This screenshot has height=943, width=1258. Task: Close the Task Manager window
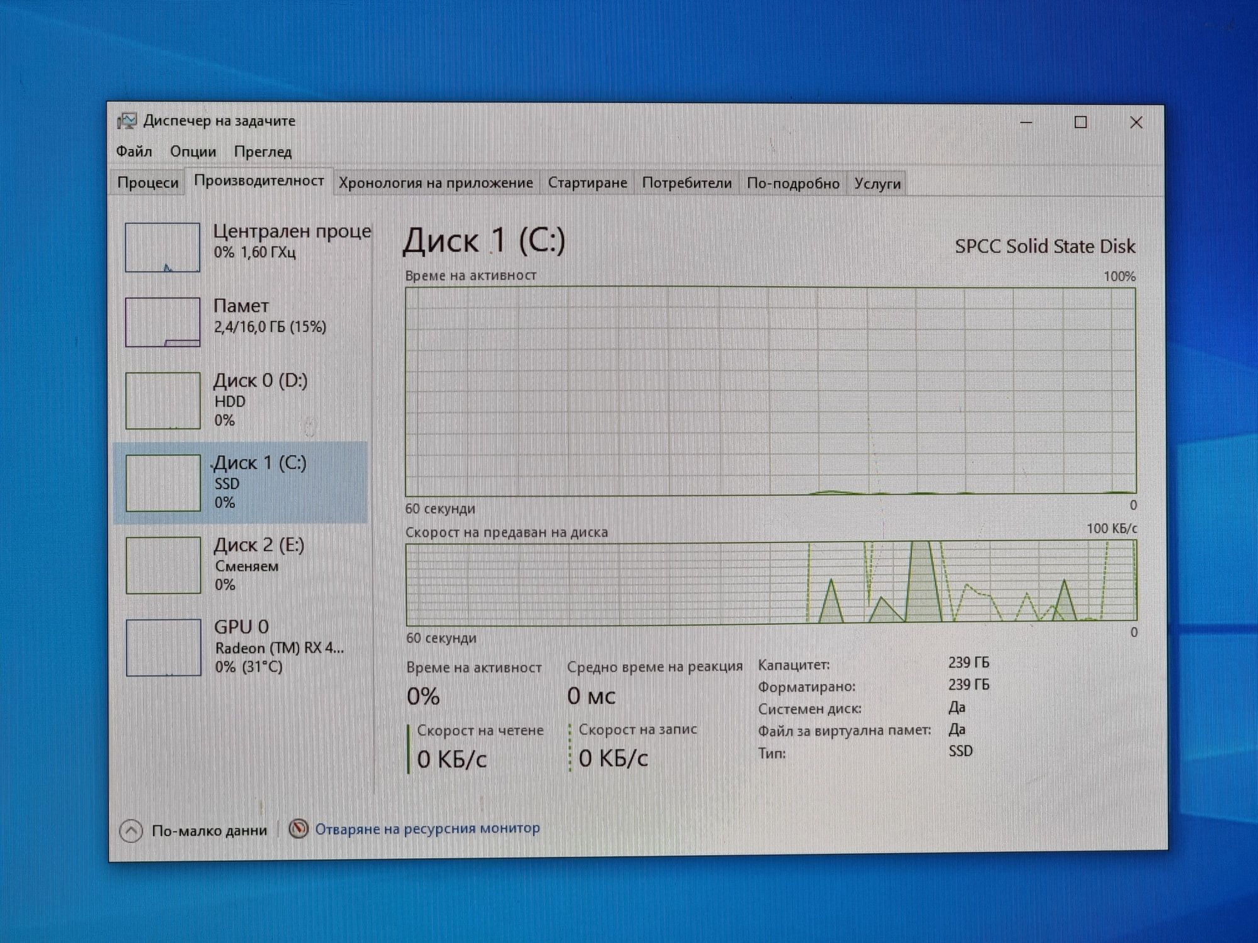(1136, 123)
